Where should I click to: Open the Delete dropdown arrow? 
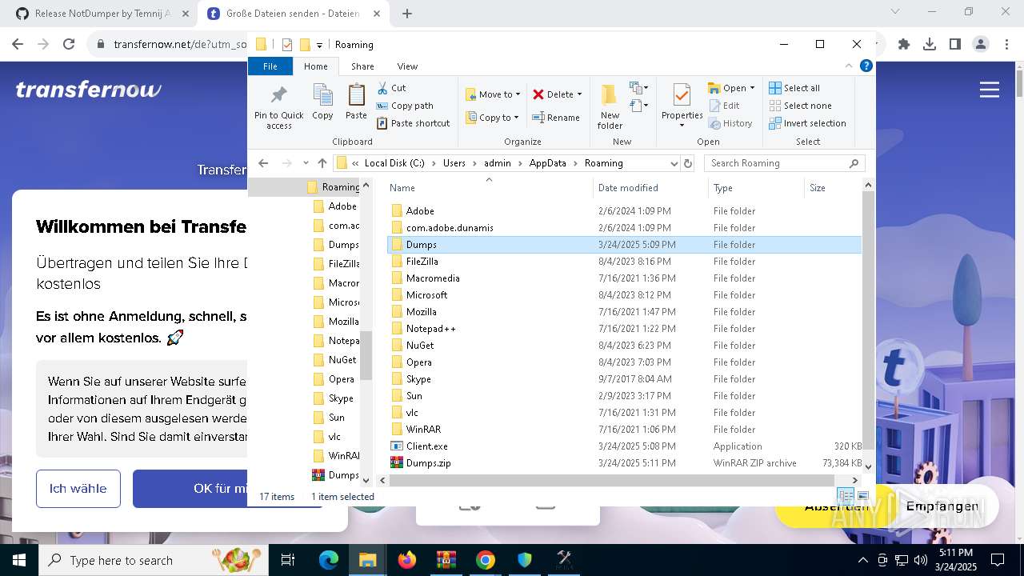(x=579, y=94)
